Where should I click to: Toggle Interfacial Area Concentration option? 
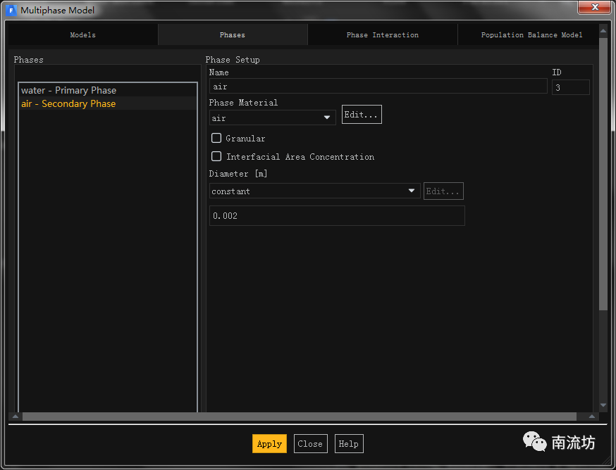(x=216, y=157)
